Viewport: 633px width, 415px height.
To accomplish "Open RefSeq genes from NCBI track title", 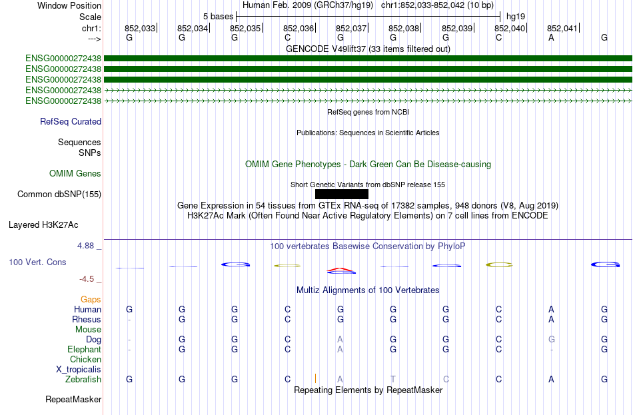I will 368,112.
